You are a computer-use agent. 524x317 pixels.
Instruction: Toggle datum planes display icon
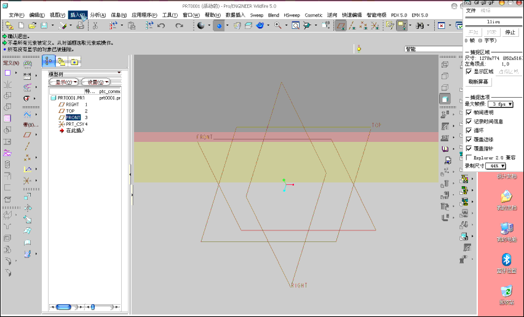[x=341, y=25]
